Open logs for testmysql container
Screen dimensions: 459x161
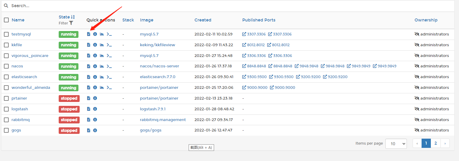(89, 34)
